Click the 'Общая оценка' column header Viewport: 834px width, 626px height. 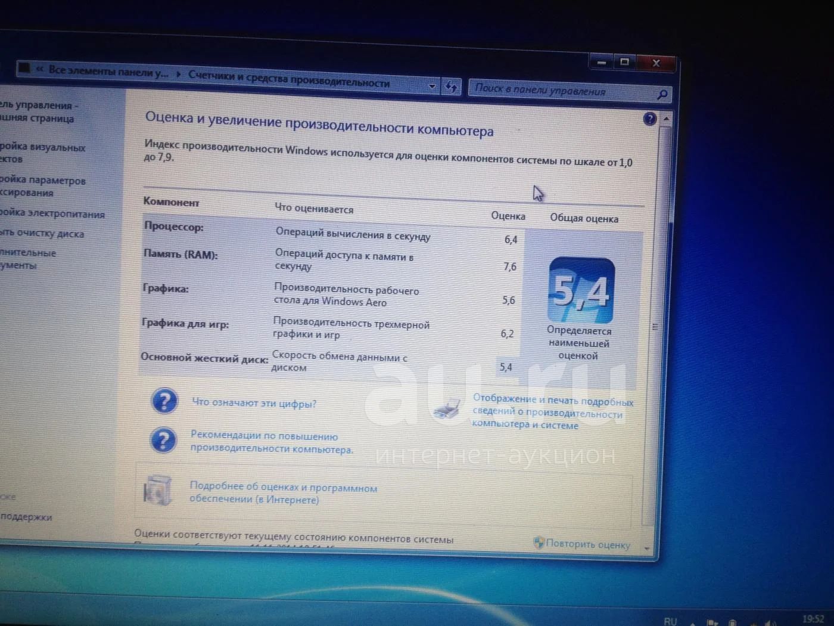coord(584,218)
